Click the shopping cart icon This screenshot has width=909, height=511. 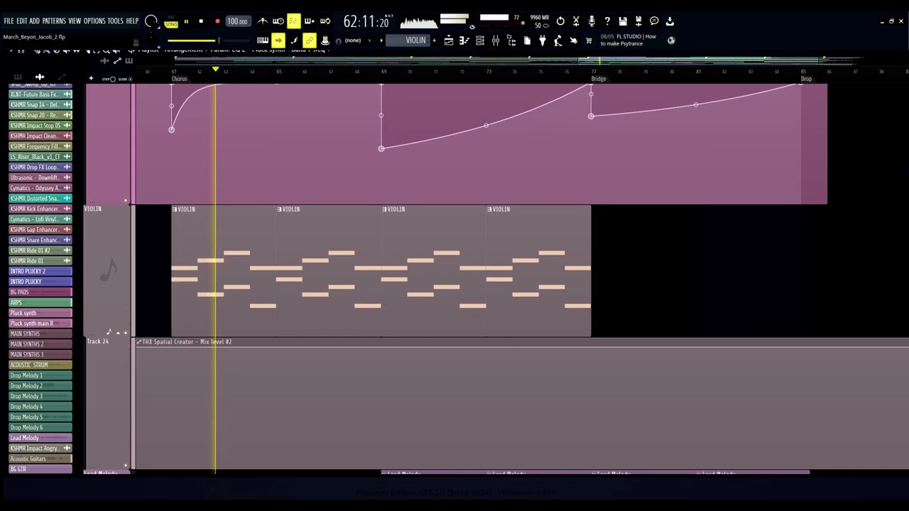(x=588, y=40)
